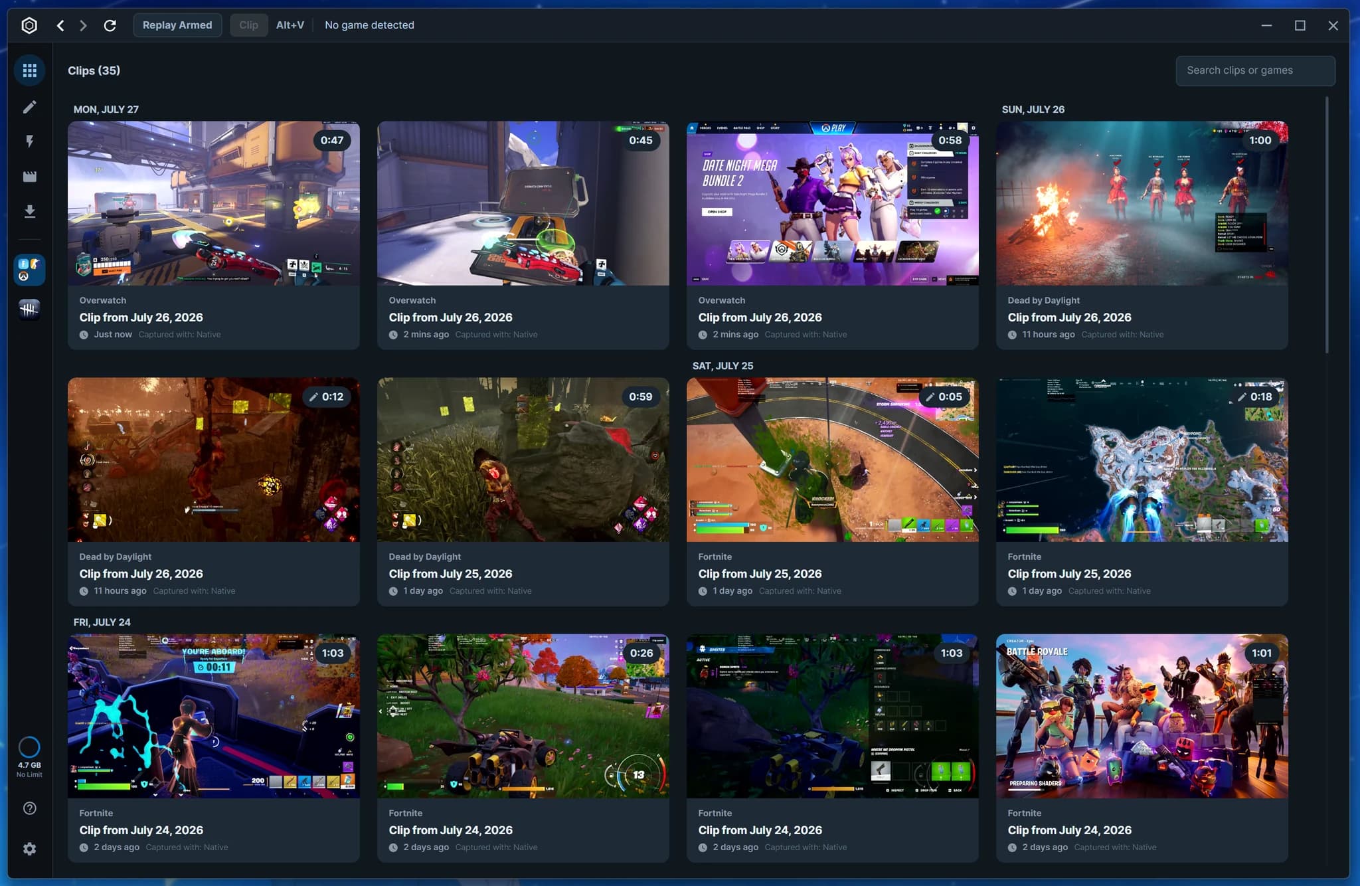
Task: Open the pencil edit tool in sidebar
Action: (x=29, y=107)
